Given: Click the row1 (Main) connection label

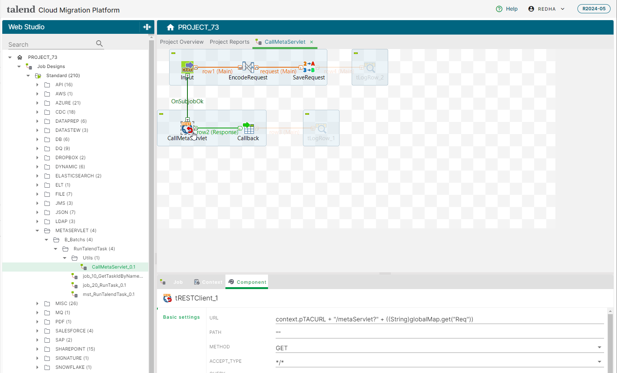Looking at the screenshot, I should pos(217,71).
